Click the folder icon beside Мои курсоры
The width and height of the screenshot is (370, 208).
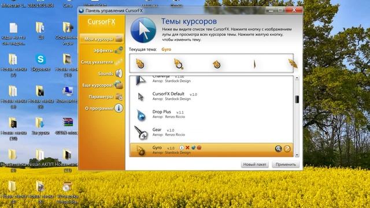(119, 39)
